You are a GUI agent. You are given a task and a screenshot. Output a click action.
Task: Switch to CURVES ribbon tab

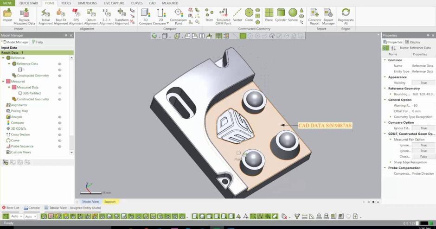coord(137,3)
